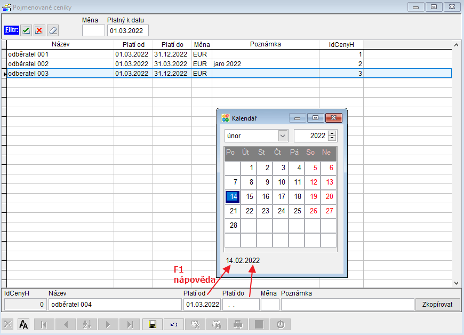Select the row odběratel 001

229,54
